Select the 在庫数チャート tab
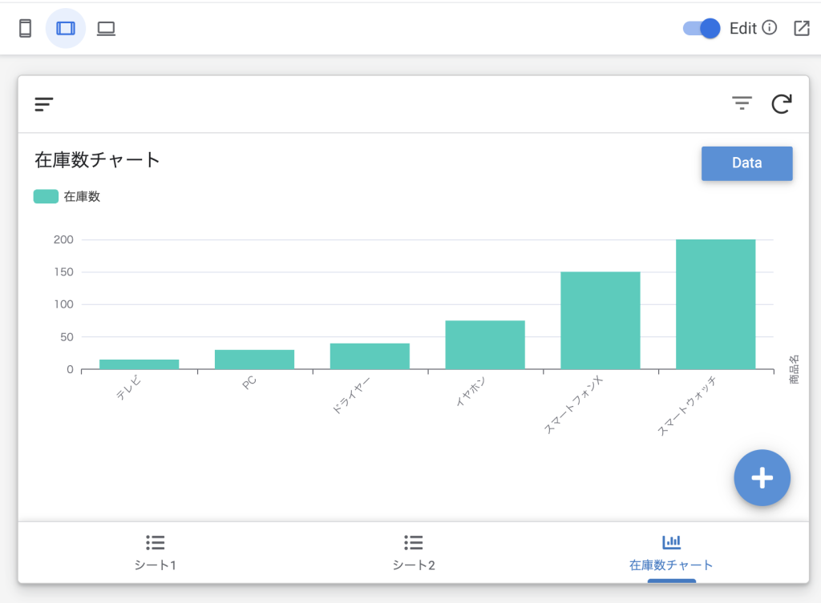 tap(671, 553)
